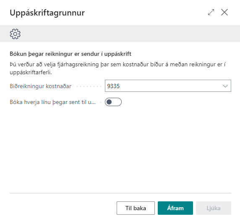Close the Uppáskriftagrunnur dialog
Screen dimensions: 240x224
point(224,12)
